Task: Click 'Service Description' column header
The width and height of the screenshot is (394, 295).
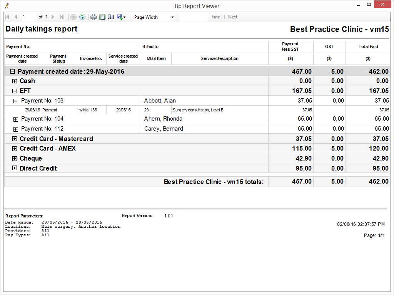Action: coord(220,58)
